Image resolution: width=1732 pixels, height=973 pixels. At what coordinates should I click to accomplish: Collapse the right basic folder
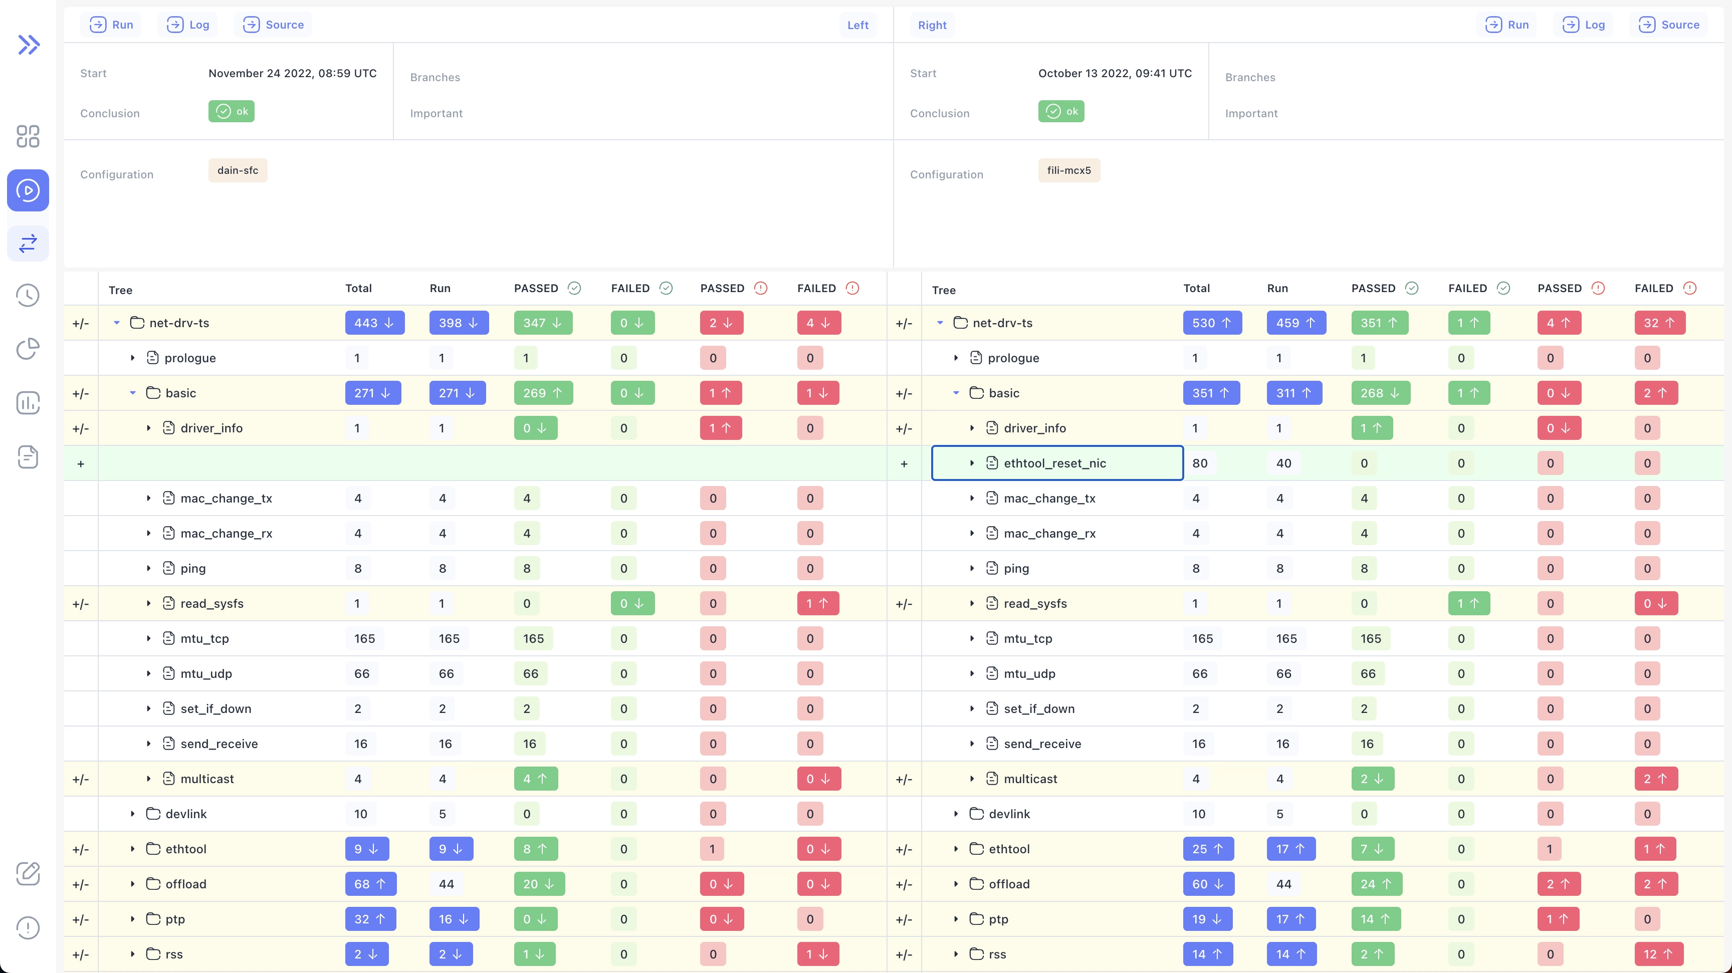tap(955, 393)
